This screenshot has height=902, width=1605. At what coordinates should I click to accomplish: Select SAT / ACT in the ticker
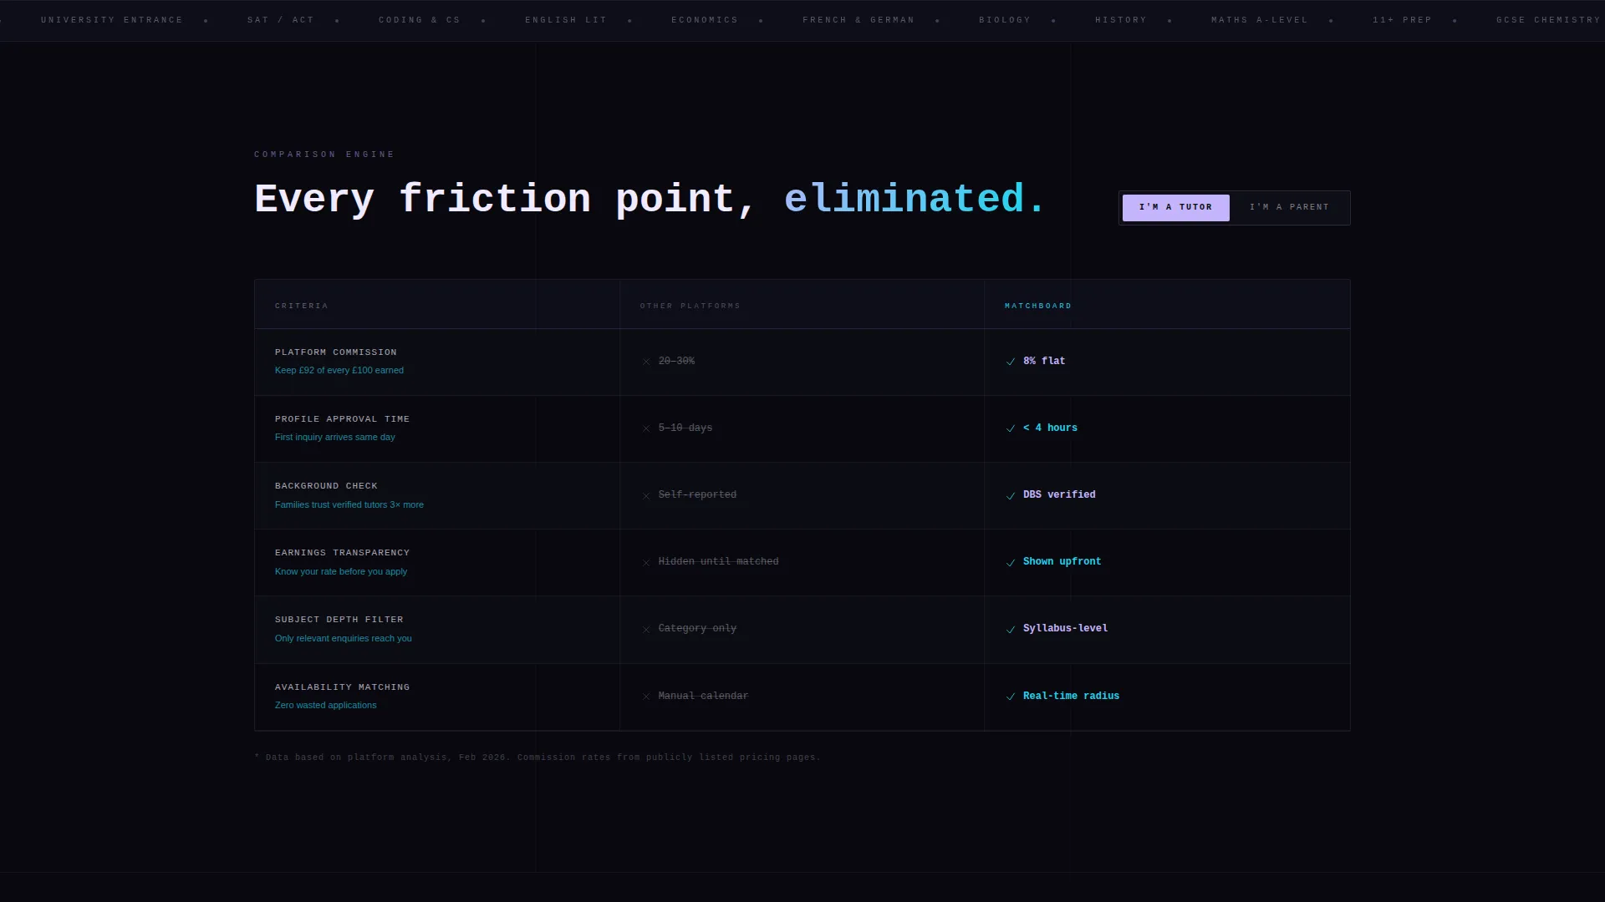click(x=281, y=20)
